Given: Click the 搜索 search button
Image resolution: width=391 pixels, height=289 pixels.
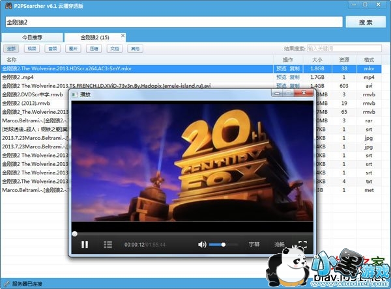Looking at the screenshot, I should click(366, 22).
